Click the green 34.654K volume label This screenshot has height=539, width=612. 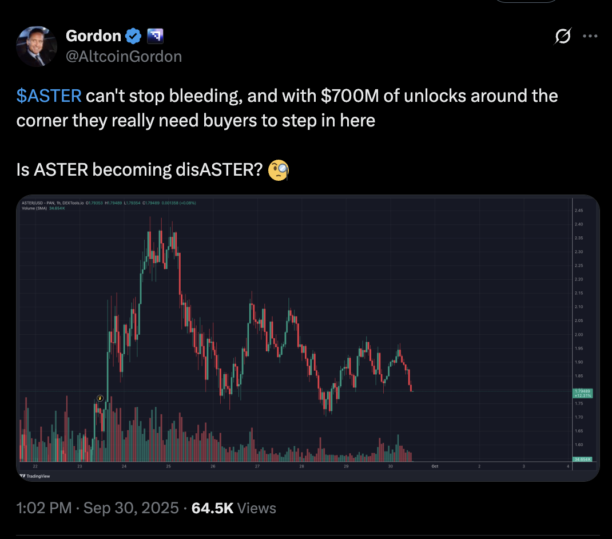pyautogui.click(x=582, y=459)
